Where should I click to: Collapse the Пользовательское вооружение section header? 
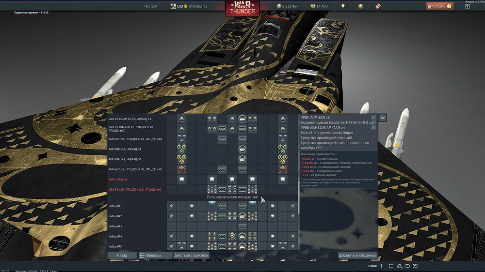coord(232,197)
